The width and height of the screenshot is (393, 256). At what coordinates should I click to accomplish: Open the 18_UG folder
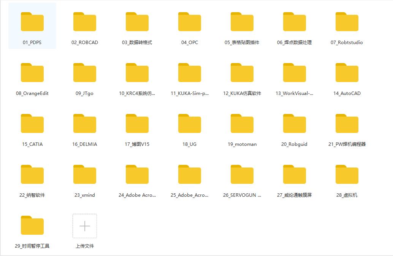click(x=190, y=124)
